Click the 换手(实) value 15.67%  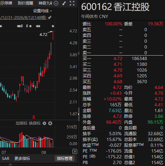(x=114, y=139)
